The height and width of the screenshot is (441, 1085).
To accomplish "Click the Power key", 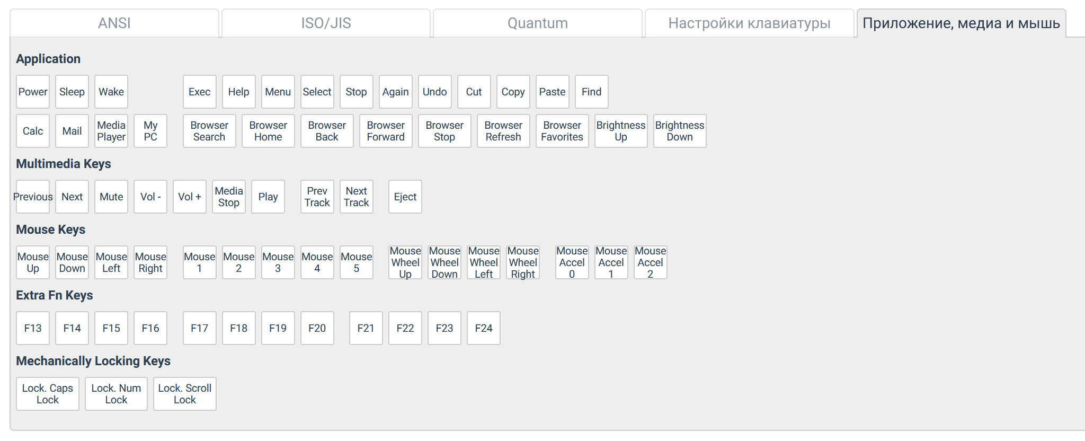I will 33,92.
